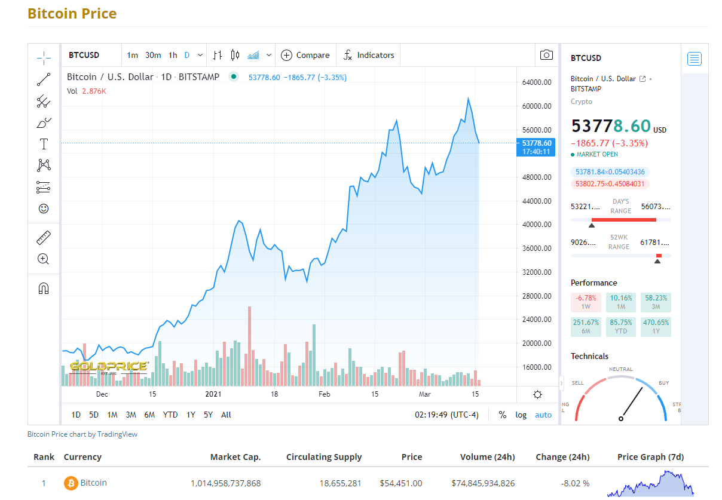Click the 6M performance 251.67% box
This screenshot has height=500, width=722.
(x=586, y=326)
